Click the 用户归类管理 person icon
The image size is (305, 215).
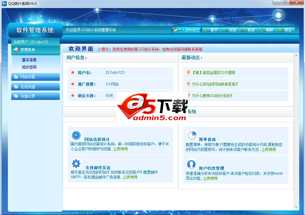click(192, 164)
